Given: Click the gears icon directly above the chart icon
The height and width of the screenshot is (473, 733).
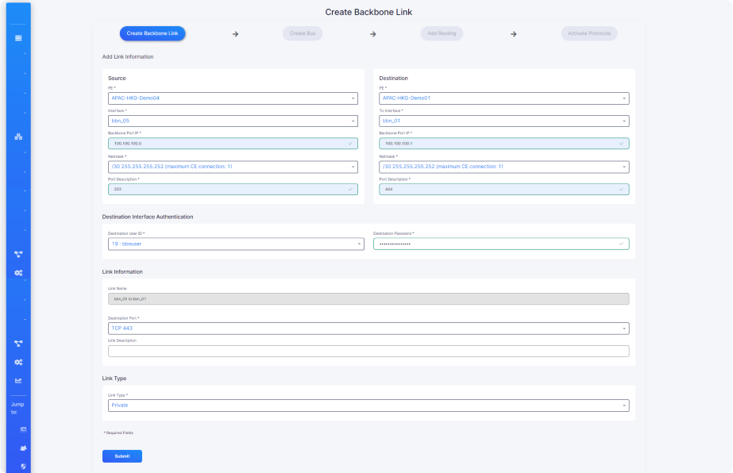Looking at the screenshot, I should click(x=18, y=362).
